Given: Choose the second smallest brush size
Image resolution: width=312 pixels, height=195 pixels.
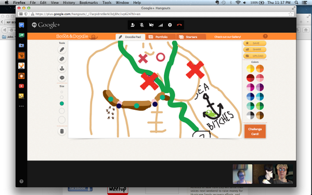Looking at the screenshot, I should pos(62,97).
